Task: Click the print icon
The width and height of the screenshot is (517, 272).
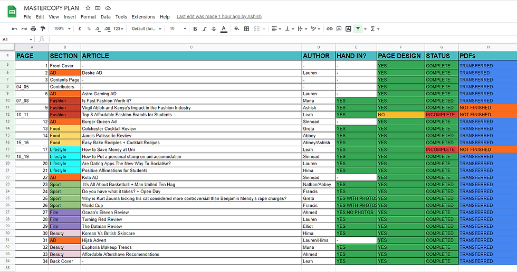Action: click(x=33, y=29)
